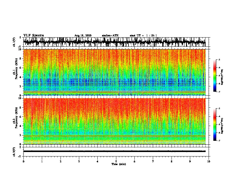Screen dimensions: 235x181
Task: Click time axis tick label "2"
Action: point(61,161)
